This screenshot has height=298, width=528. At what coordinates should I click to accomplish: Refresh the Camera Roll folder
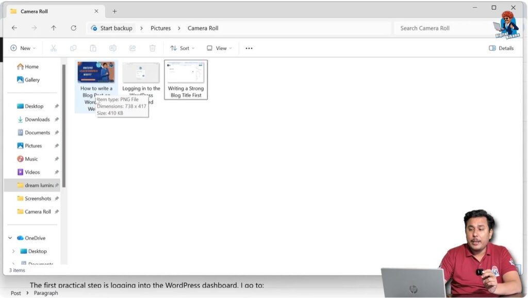pos(73,28)
